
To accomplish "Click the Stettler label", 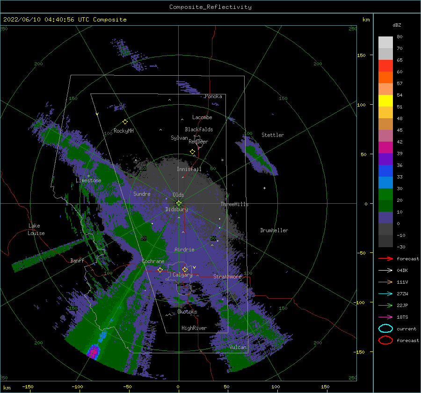I will pos(273,135).
